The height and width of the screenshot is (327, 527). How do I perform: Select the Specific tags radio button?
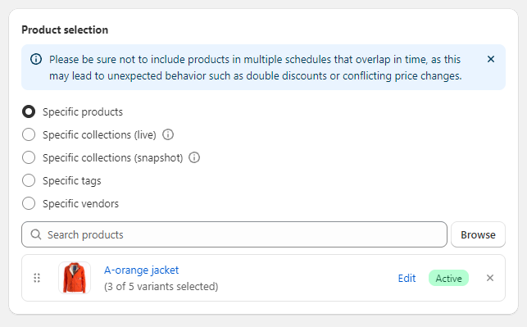(29, 180)
